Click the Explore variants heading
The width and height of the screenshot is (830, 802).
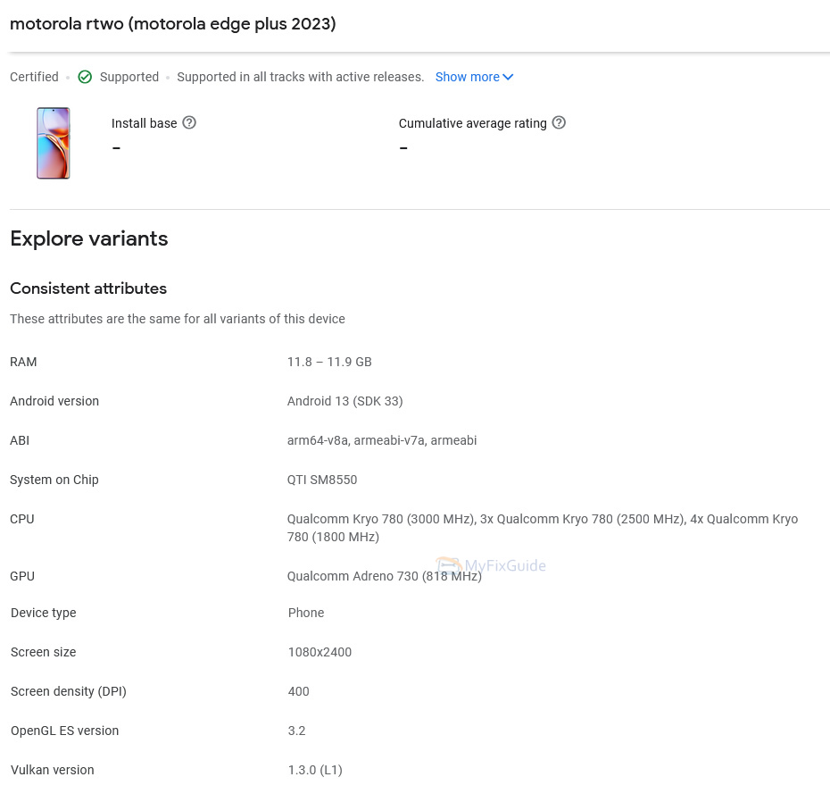(89, 238)
